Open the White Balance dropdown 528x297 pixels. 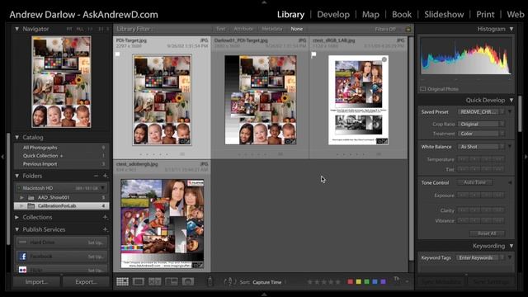coord(481,147)
